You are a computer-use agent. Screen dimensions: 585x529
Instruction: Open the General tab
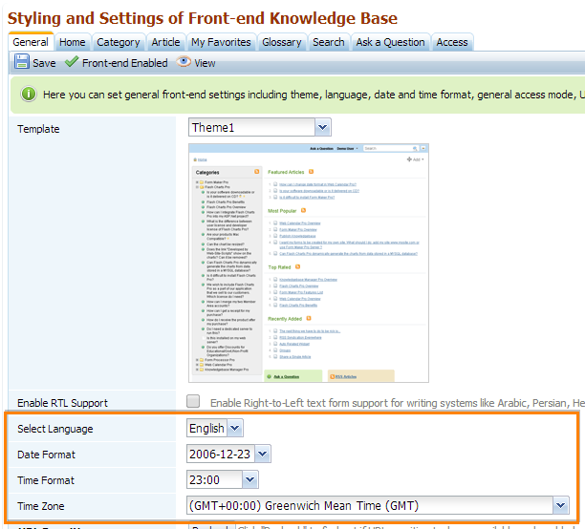pyautogui.click(x=31, y=42)
